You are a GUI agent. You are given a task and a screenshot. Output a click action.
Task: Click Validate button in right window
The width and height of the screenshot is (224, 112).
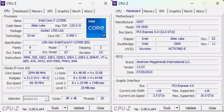click(x=191, y=108)
